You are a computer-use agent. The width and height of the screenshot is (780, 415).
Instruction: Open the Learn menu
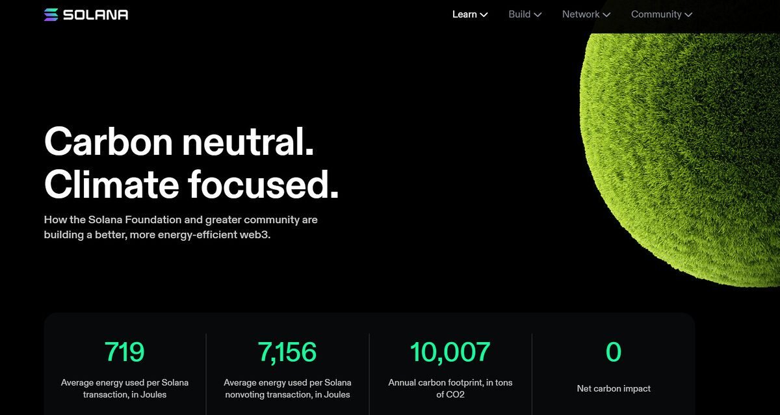pos(470,14)
